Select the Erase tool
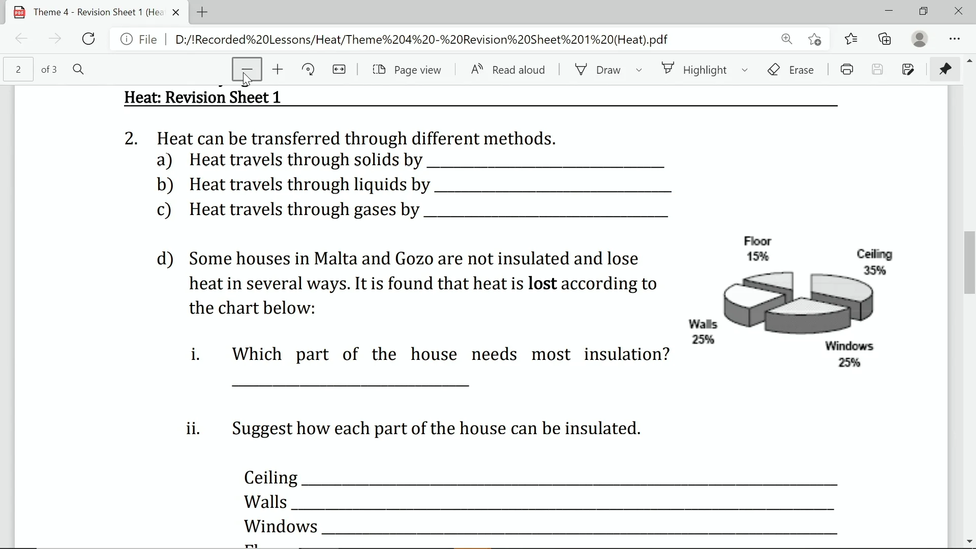 coord(791,70)
